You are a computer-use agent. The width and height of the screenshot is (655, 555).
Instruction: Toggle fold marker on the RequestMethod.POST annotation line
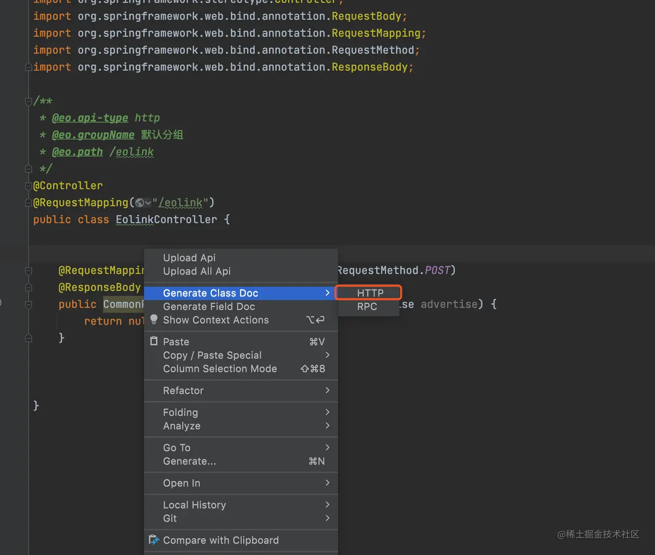pyautogui.click(x=29, y=270)
